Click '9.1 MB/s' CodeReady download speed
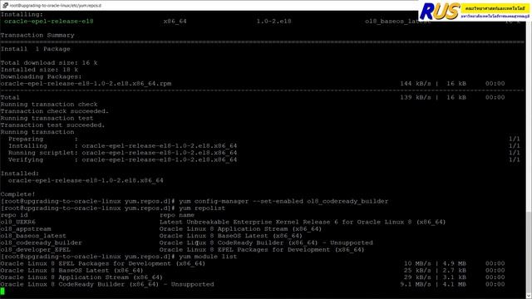This screenshot has height=299, width=532. point(416,284)
